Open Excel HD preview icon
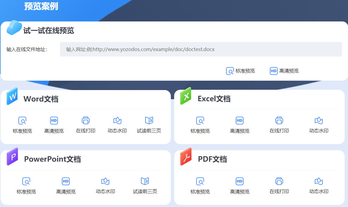The height and width of the screenshot is (207, 348). [x=239, y=121]
